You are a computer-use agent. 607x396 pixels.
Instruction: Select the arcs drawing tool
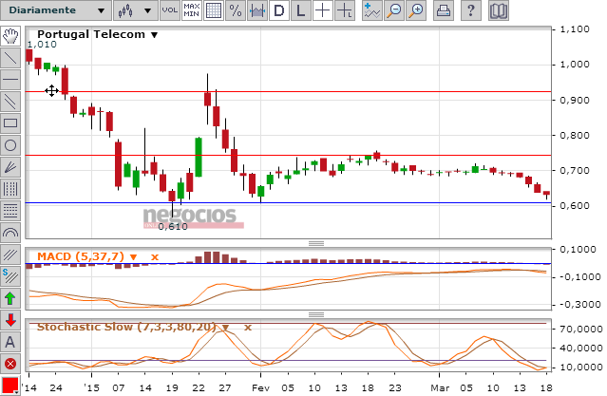(x=10, y=233)
